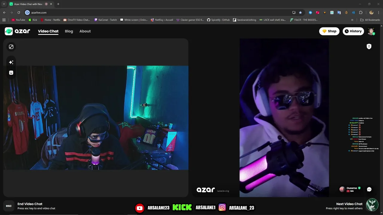Open the equalizer extension icon

coord(332,13)
